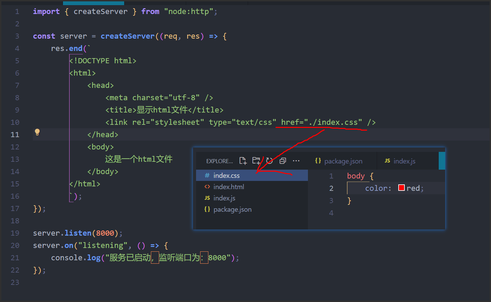The image size is (491, 302).
Task: Click Collapse Folders icon in Explorer
Action: (x=283, y=161)
